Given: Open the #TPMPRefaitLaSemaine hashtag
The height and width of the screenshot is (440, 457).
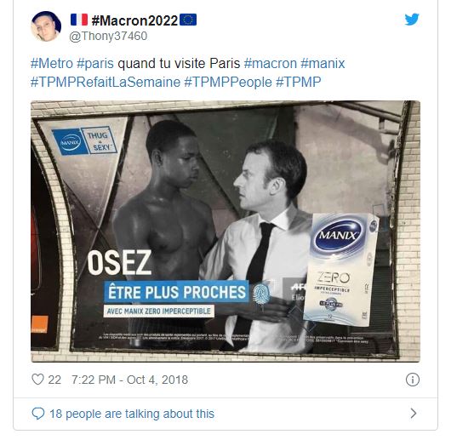Looking at the screenshot, I should pyautogui.click(x=106, y=82).
